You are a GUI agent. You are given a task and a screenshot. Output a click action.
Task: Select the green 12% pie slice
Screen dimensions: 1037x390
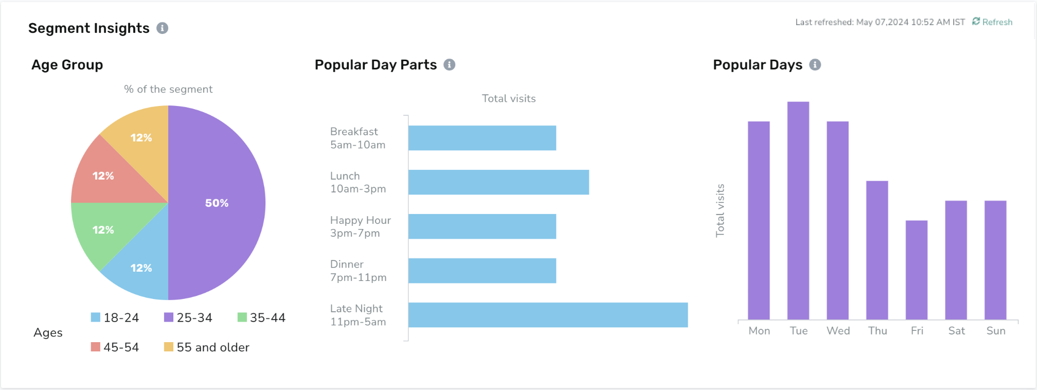(103, 229)
